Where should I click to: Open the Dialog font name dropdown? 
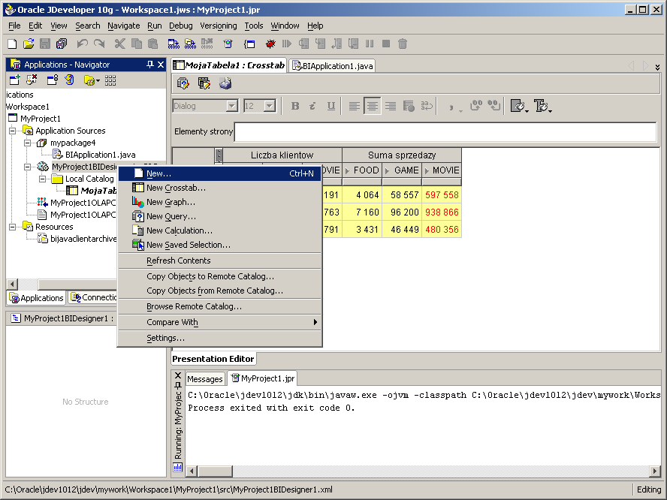click(232, 106)
